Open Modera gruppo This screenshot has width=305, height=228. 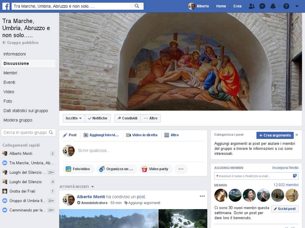point(18,120)
